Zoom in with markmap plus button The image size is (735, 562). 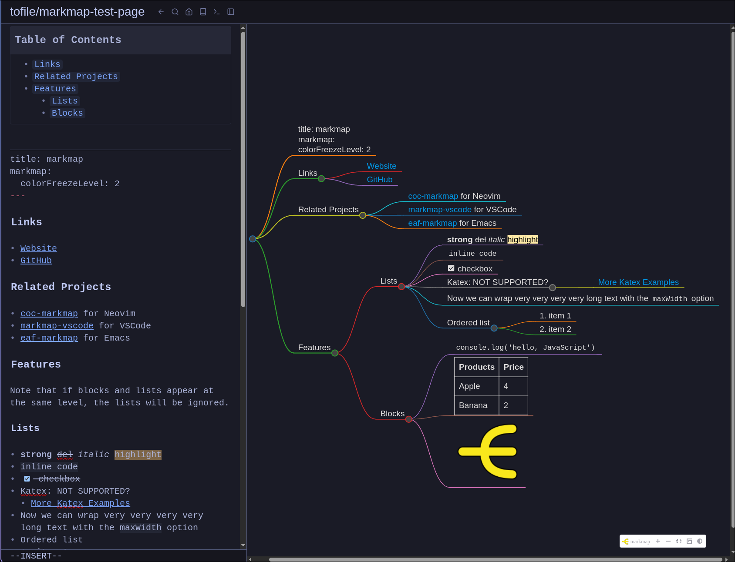point(658,541)
